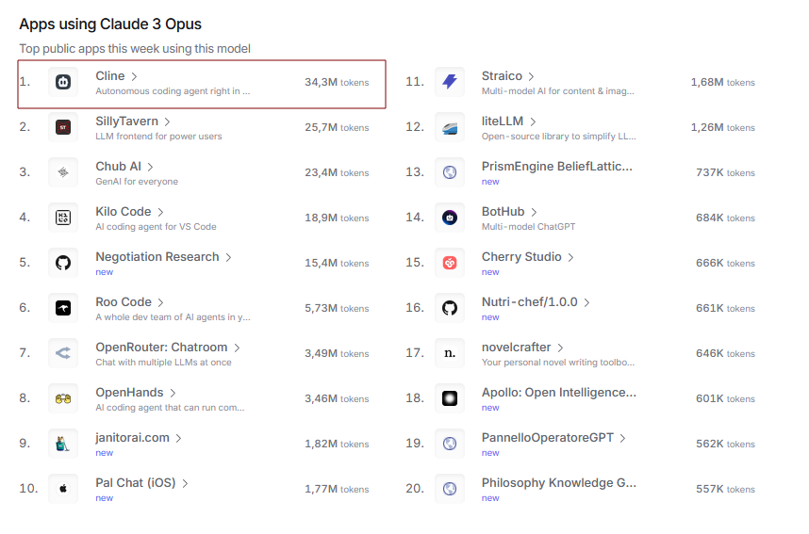
Task: Click chevron next to OpenHands
Action: click(x=173, y=394)
